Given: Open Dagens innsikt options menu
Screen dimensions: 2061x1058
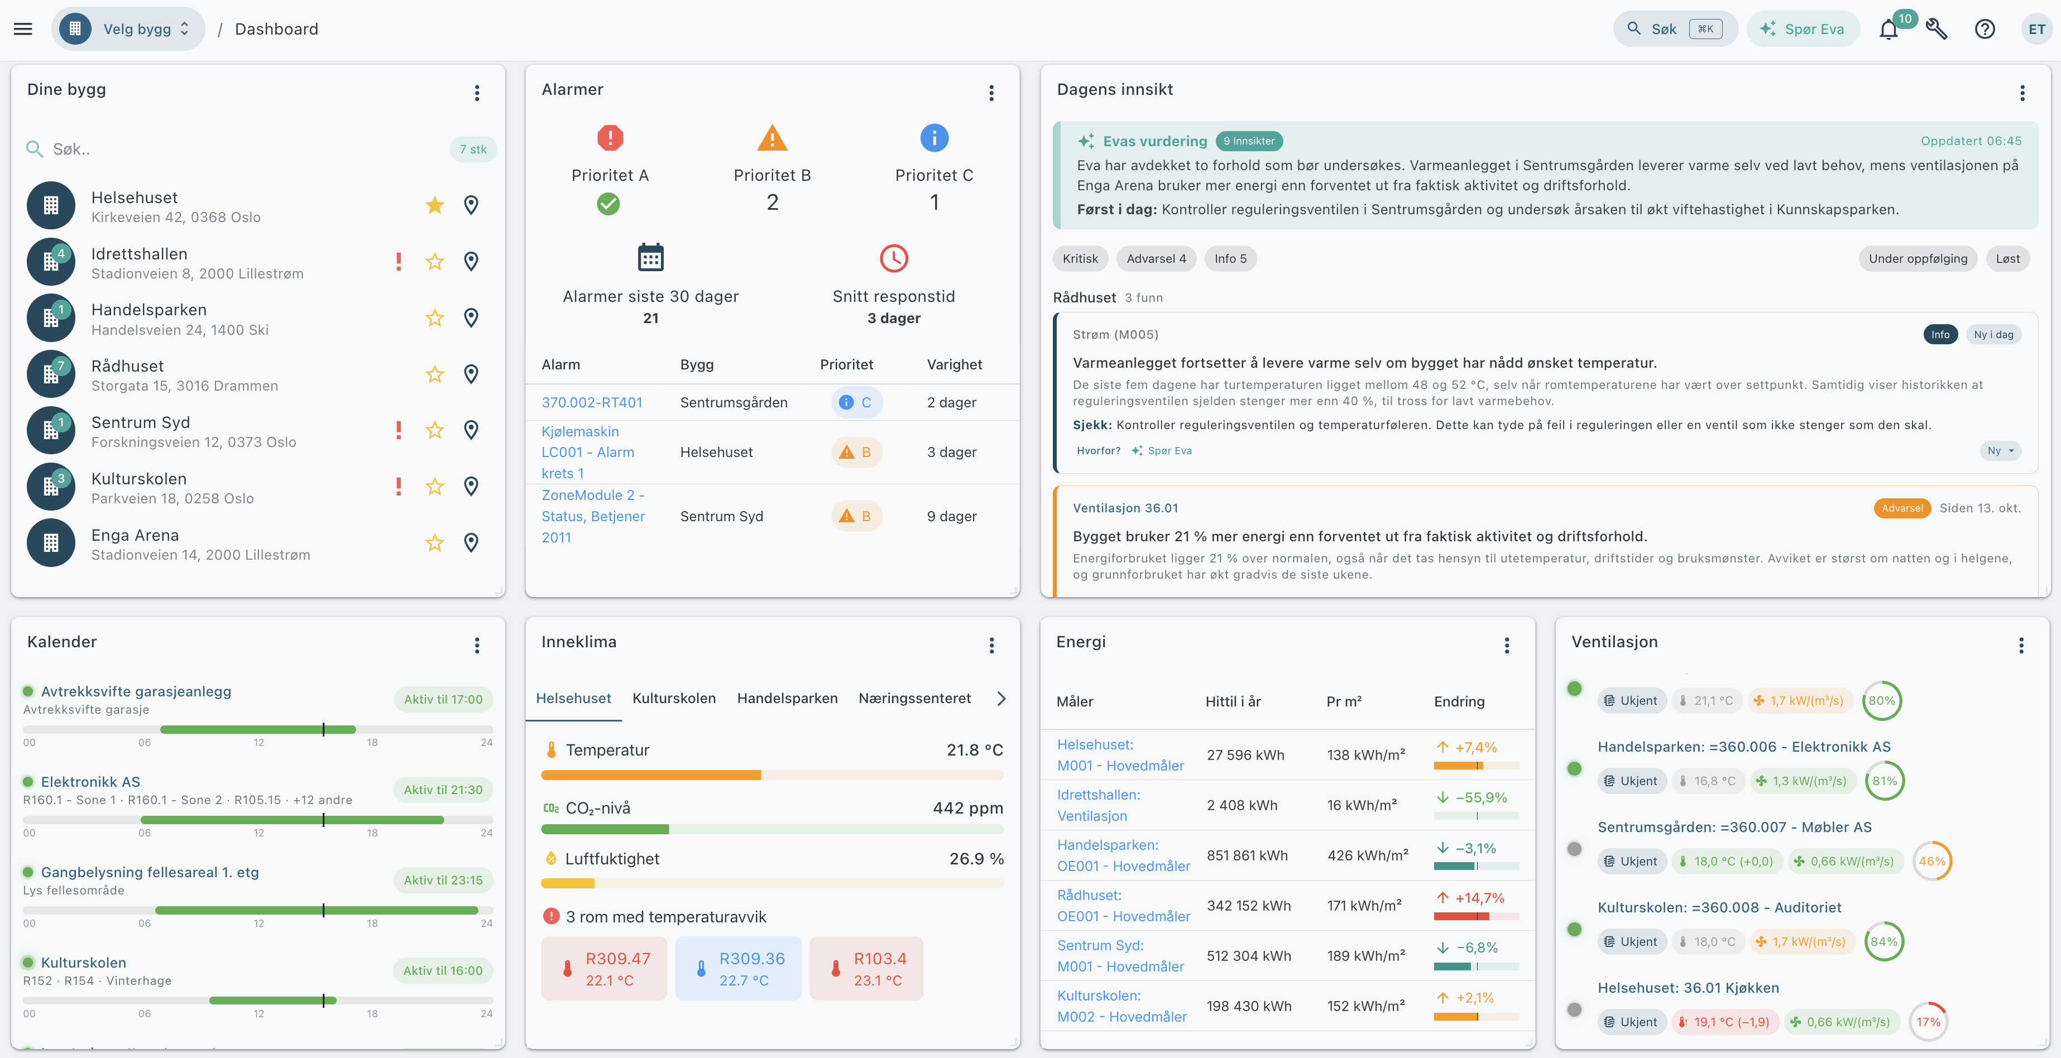Looking at the screenshot, I should coord(2022,93).
